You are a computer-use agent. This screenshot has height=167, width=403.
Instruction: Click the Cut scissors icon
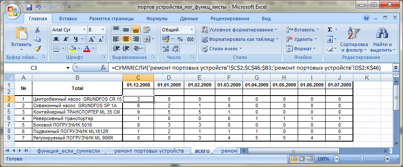38,30
